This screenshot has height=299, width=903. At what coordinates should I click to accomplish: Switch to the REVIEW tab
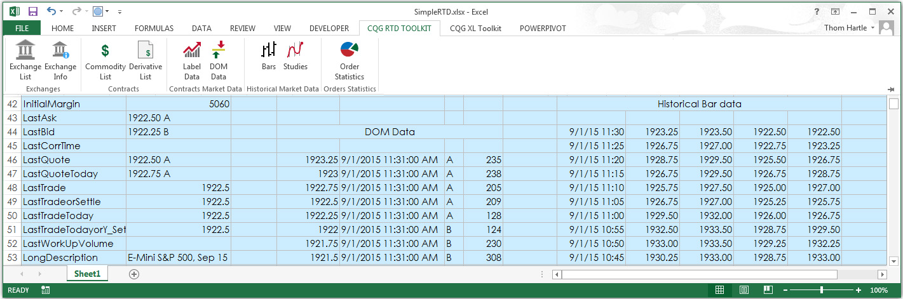point(243,28)
